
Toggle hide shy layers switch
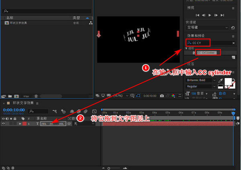coord(72,111)
